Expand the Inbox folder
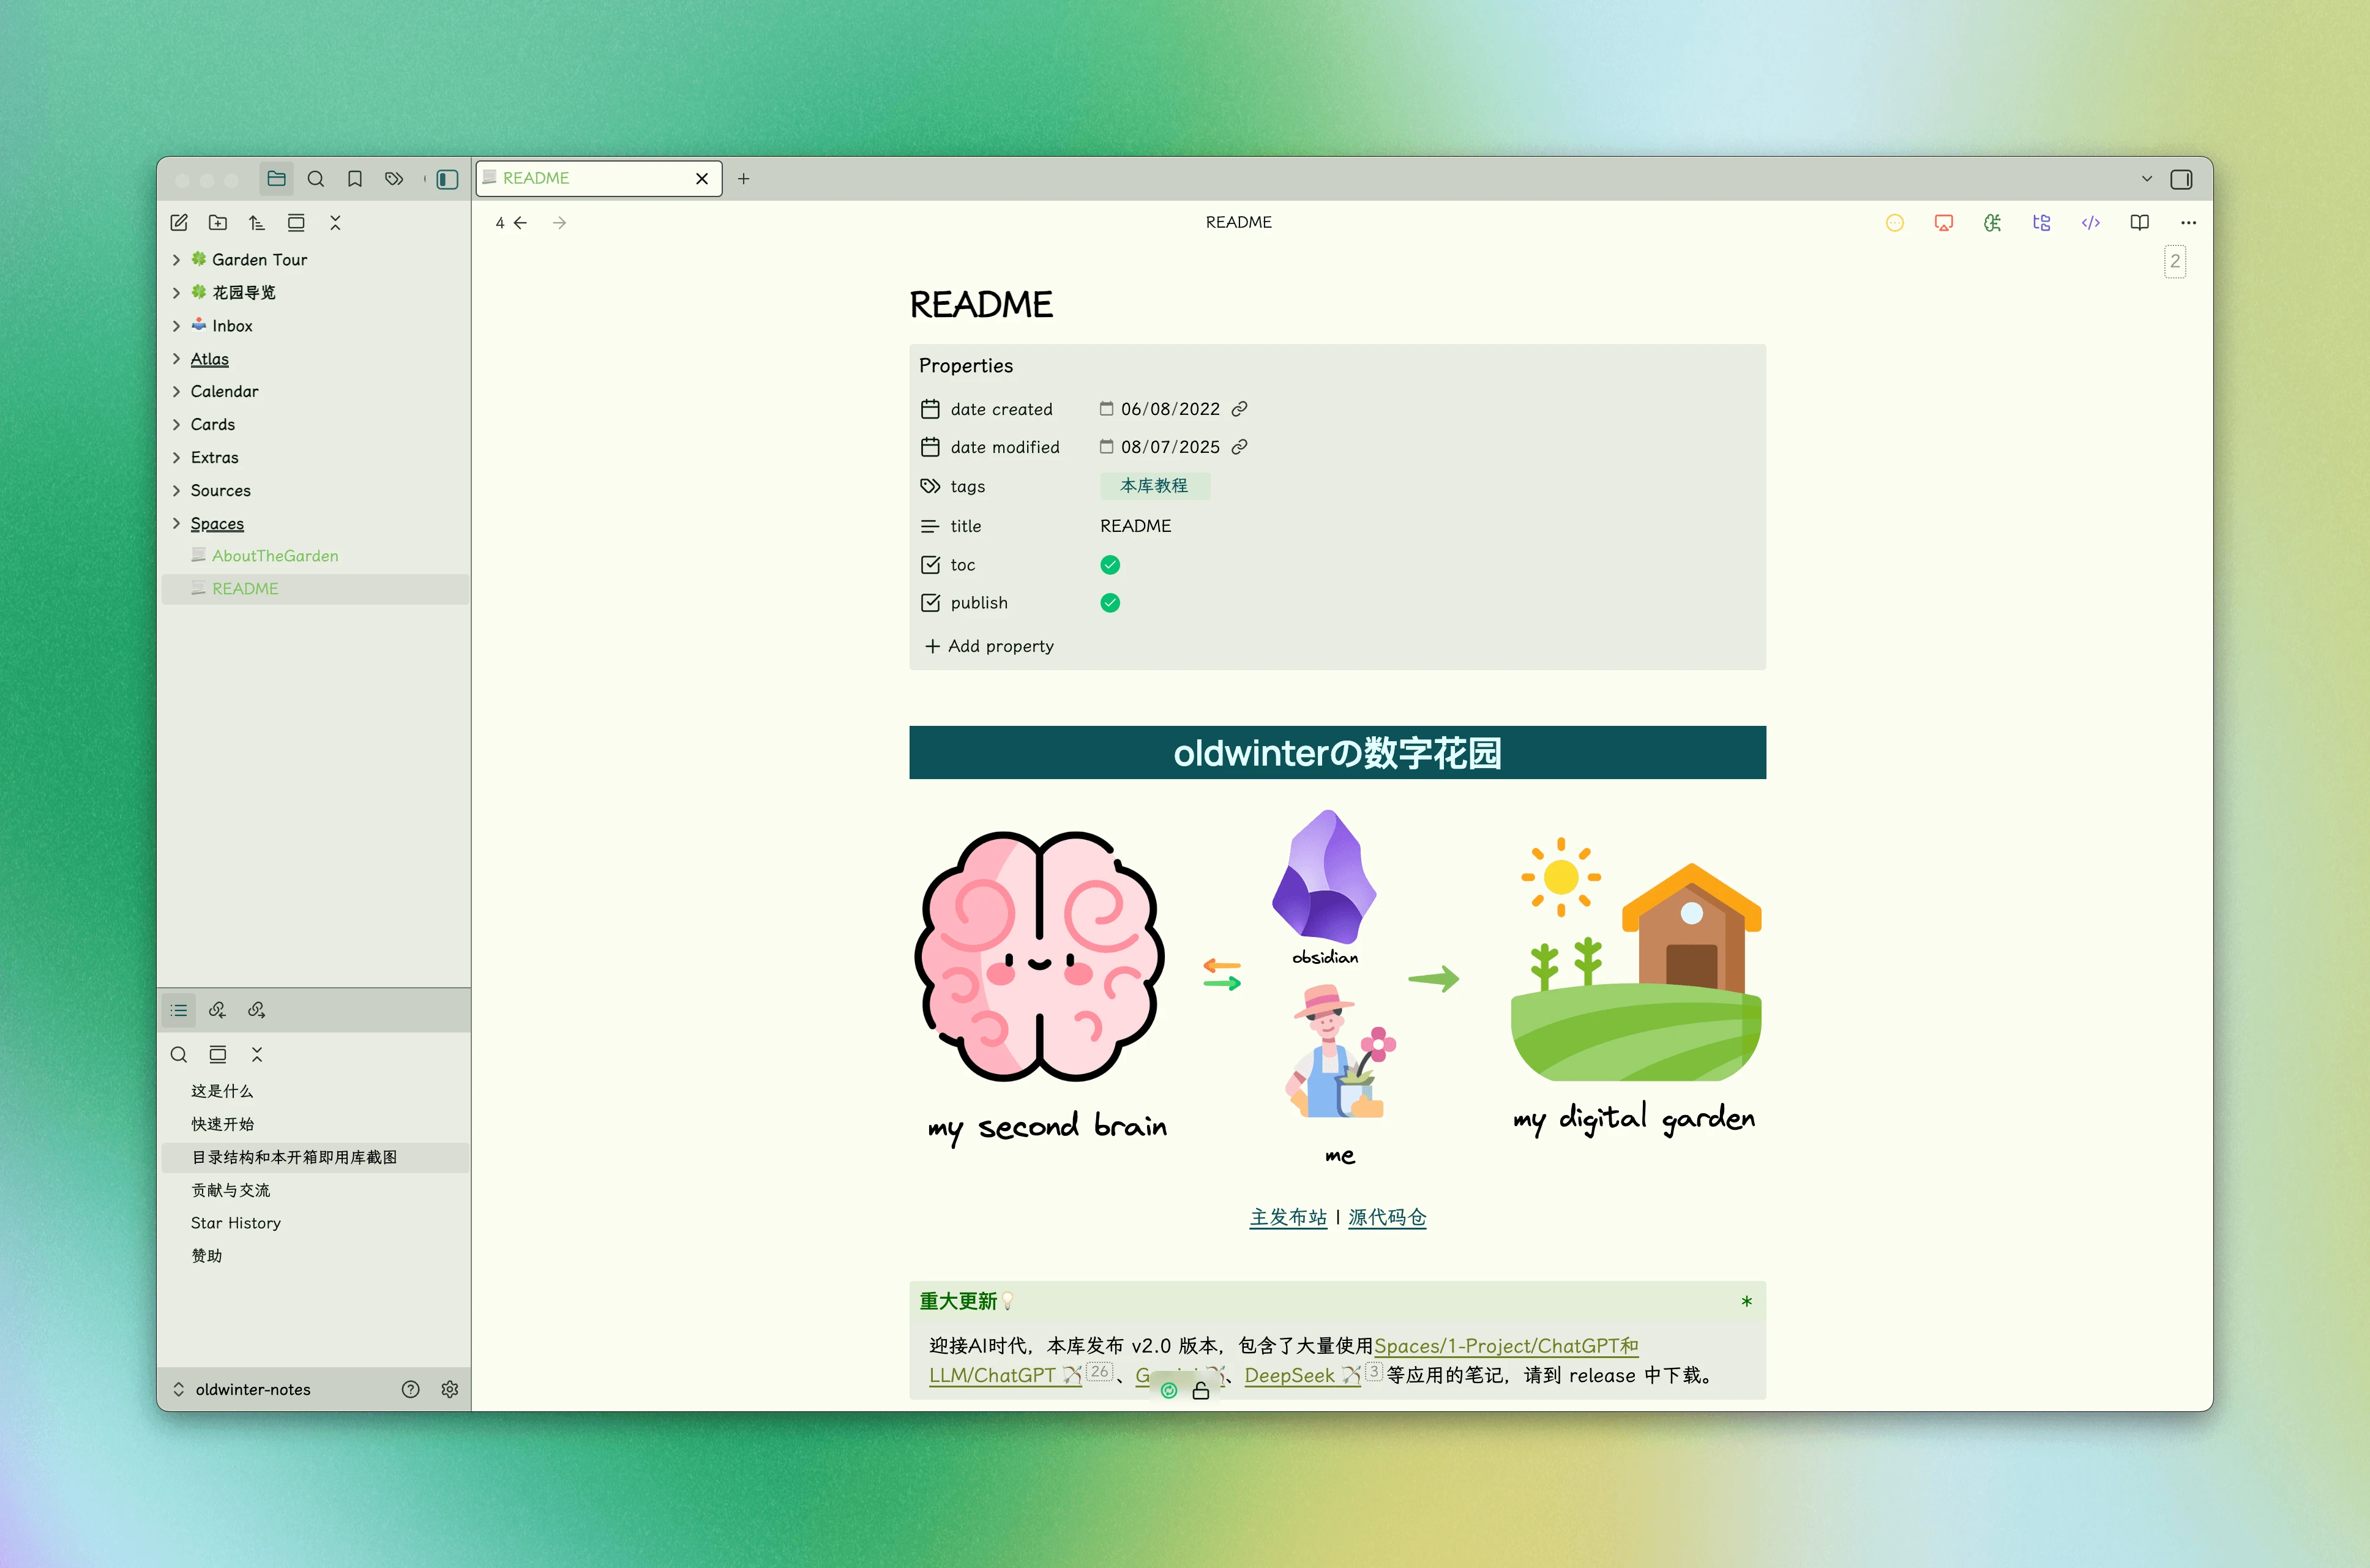 click(177, 325)
